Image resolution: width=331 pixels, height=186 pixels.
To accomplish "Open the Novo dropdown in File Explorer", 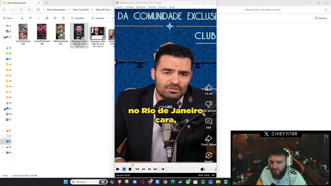I will point(9,18).
